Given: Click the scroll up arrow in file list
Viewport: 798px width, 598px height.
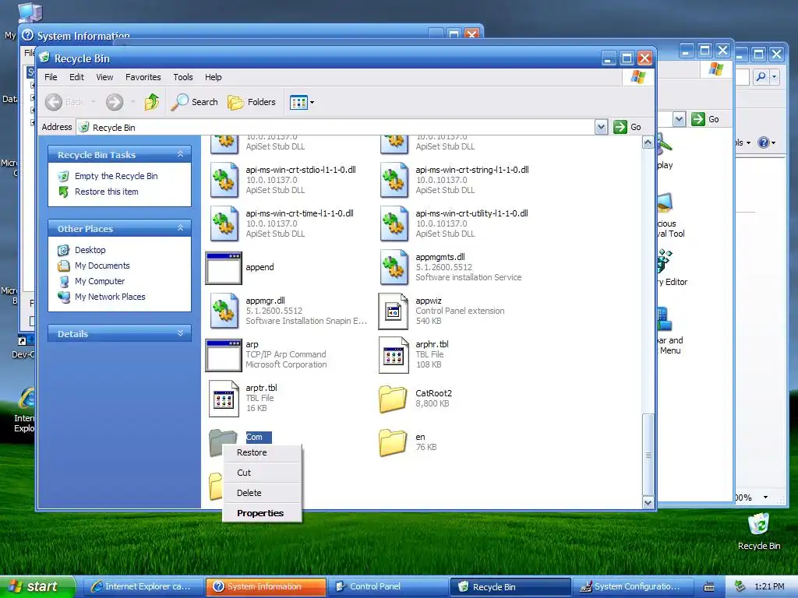Looking at the screenshot, I should point(648,142).
